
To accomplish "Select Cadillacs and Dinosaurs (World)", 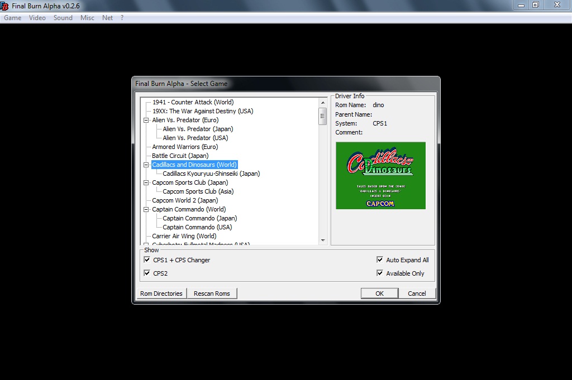I will coord(194,165).
